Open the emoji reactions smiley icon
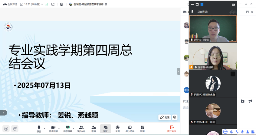Screen dimensions: 256x135 point(6,129)
